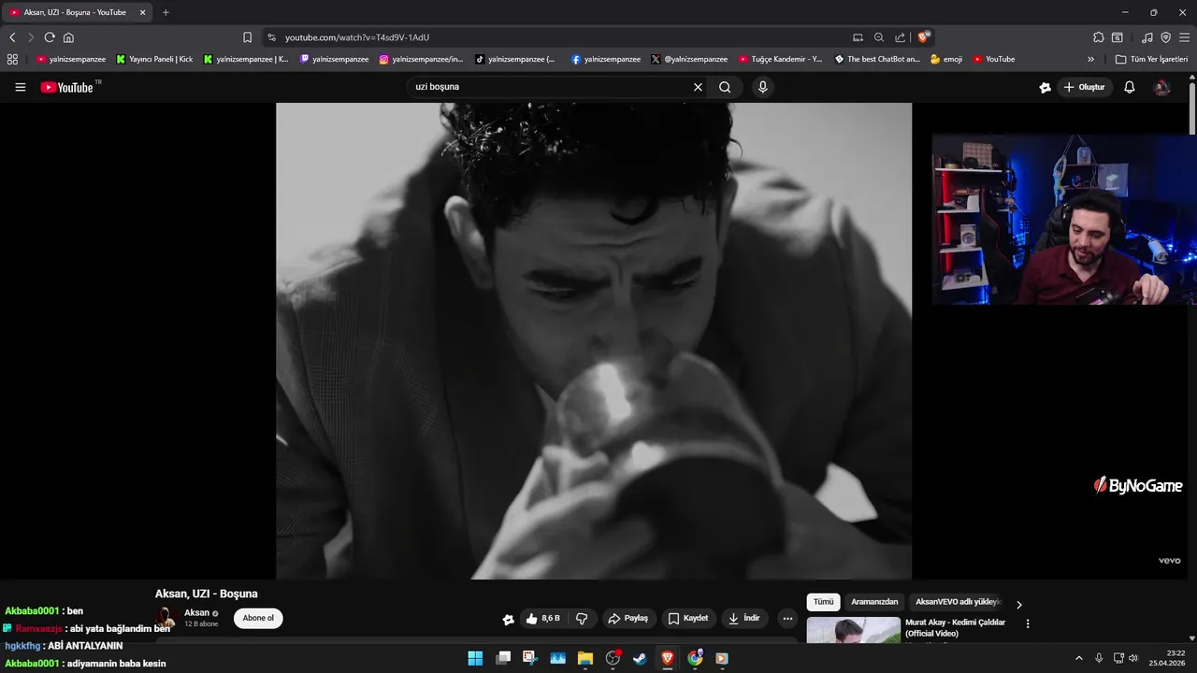This screenshot has width=1197, height=673.
Task: Open @yalnizsempanzee X bookmark
Action: click(689, 59)
